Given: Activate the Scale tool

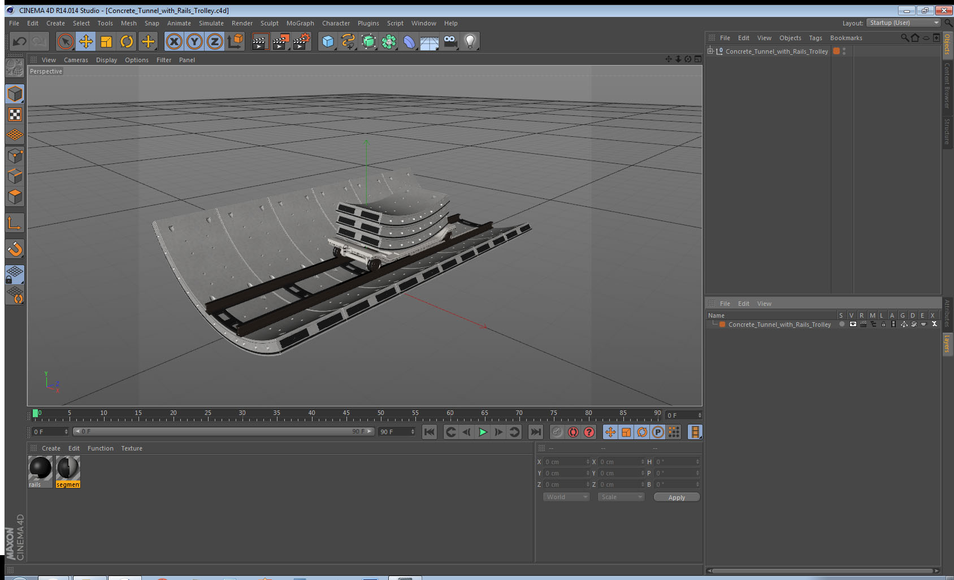Looking at the screenshot, I should 106,41.
